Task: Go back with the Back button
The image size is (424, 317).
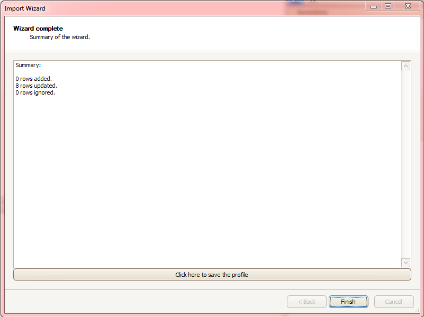Action: click(306, 302)
